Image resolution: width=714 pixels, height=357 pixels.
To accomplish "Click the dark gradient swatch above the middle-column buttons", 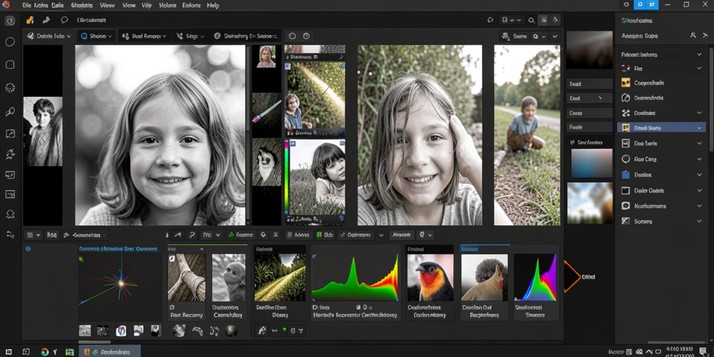I will pyautogui.click(x=589, y=50).
